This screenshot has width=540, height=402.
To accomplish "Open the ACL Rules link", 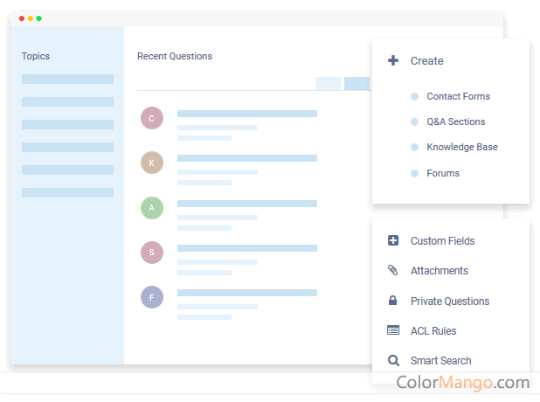I will [433, 331].
